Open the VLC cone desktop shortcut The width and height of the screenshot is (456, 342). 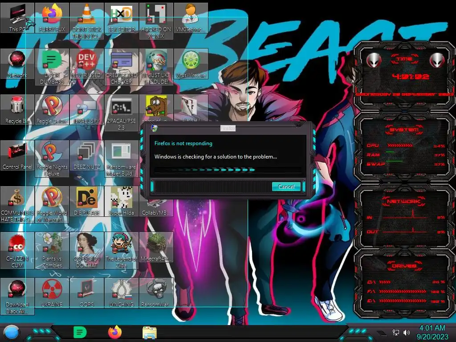[87, 21]
